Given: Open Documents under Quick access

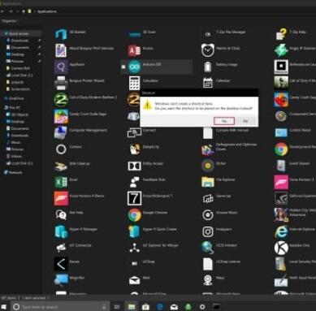Looking at the screenshot, I should coord(20,47).
